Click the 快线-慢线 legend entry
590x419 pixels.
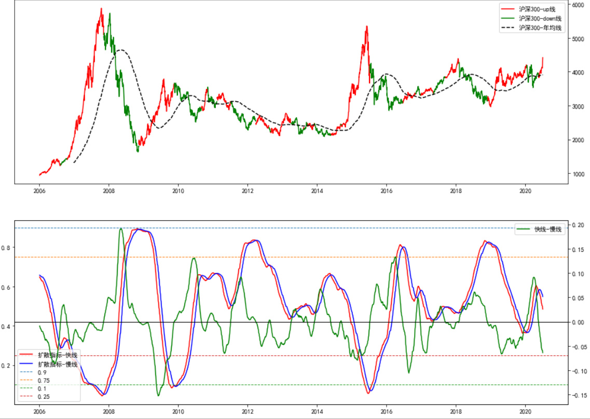click(548, 229)
